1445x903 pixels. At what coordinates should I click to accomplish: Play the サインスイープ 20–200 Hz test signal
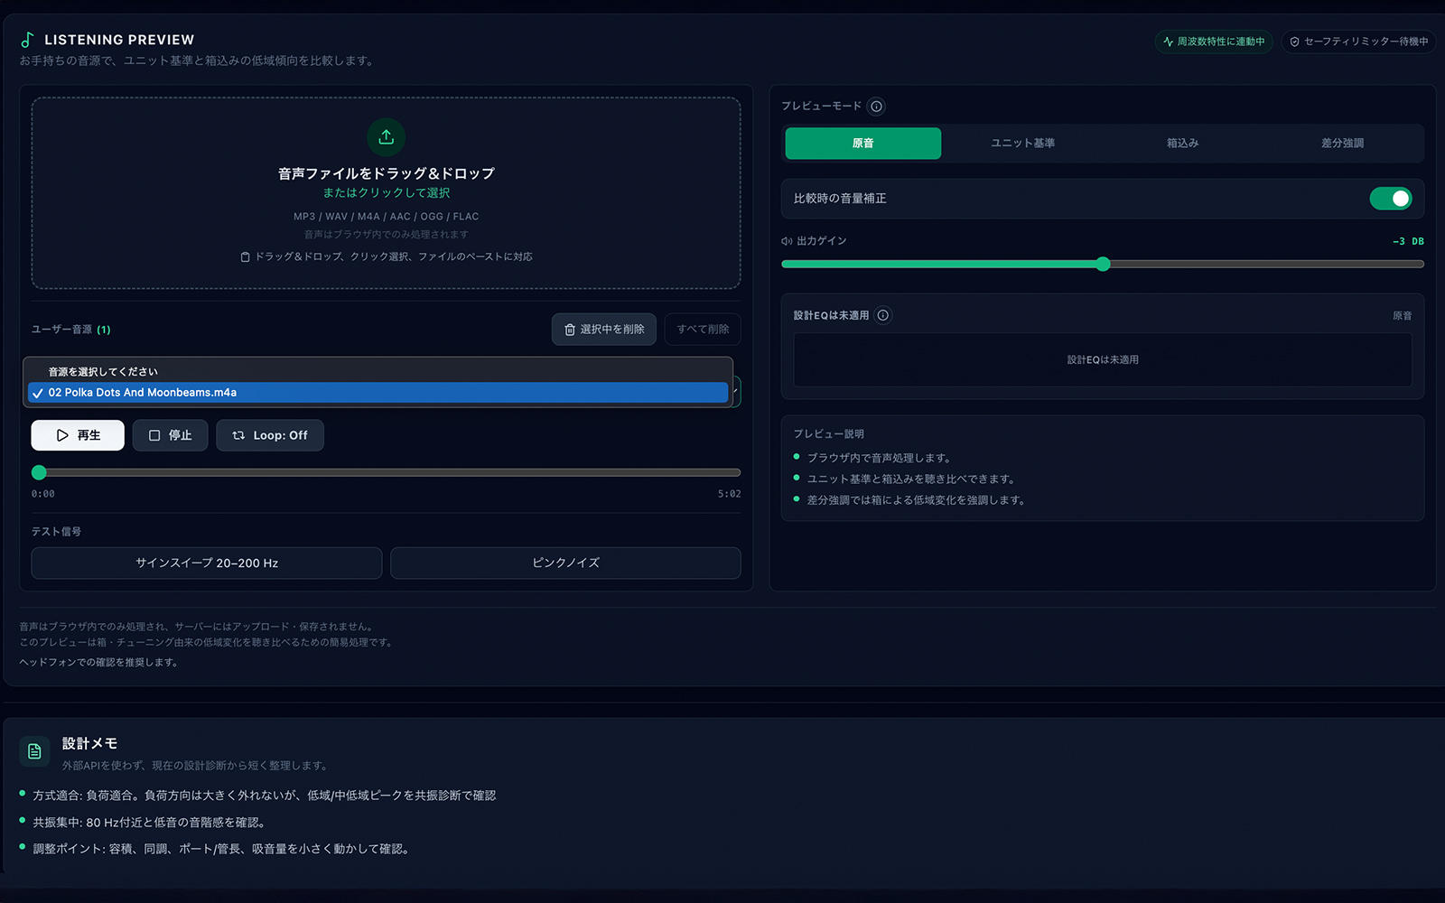(x=207, y=563)
